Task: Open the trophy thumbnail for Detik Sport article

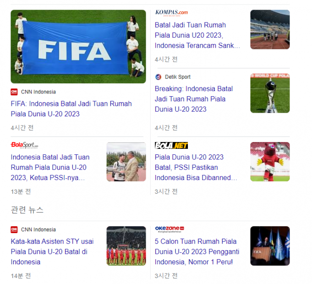Action: [x=270, y=93]
